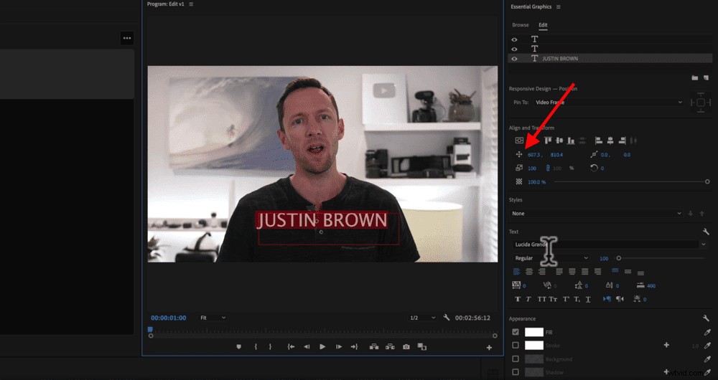Open the Fit zoom level dropdown

coord(213,318)
